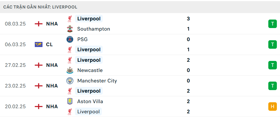Viewport: 280px width, 117px height.
Task: Open the Aston Villa team link
Action: click(x=90, y=101)
